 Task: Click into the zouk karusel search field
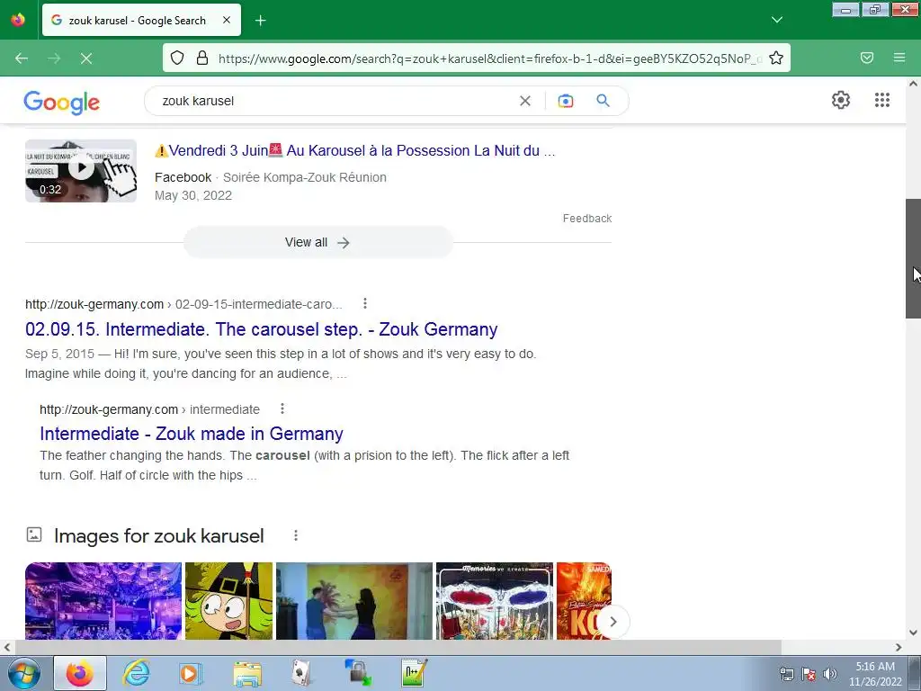coord(335,101)
